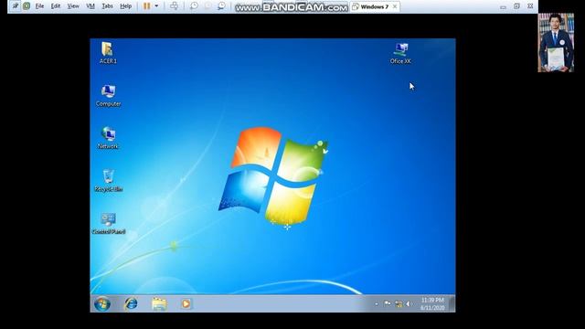The height and width of the screenshot is (329, 585).
Task: Click the volume speaker tray icon
Action: tap(409, 304)
